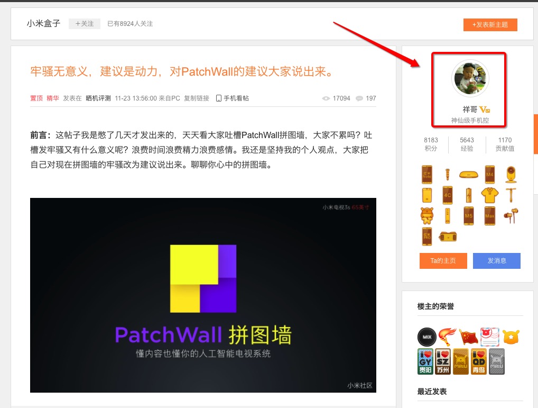Click the +发表新主题 button
Screen dimensions: 538x408
click(490, 25)
